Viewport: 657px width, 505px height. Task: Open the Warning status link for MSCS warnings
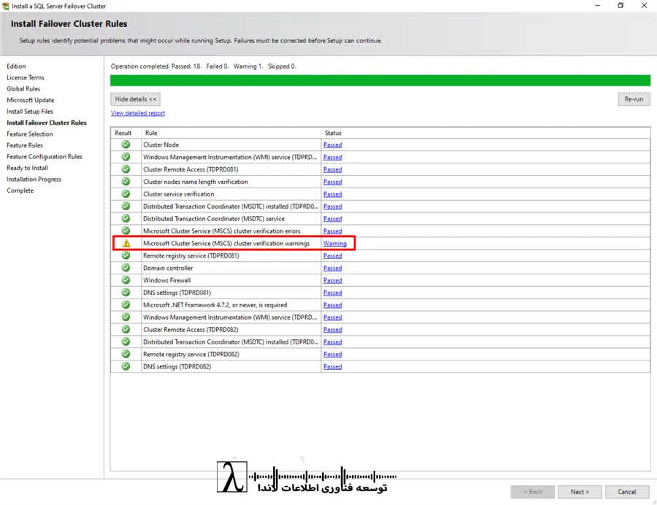335,243
